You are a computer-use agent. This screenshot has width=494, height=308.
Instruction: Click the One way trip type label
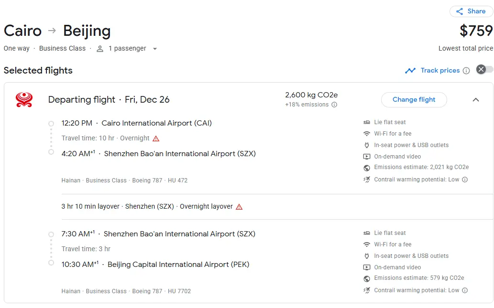pyautogui.click(x=17, y=48)
